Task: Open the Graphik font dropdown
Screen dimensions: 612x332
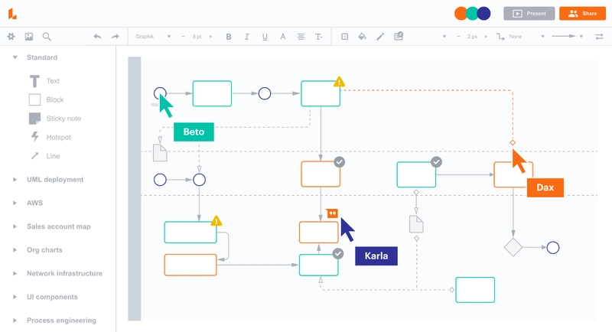Action: 153,37
